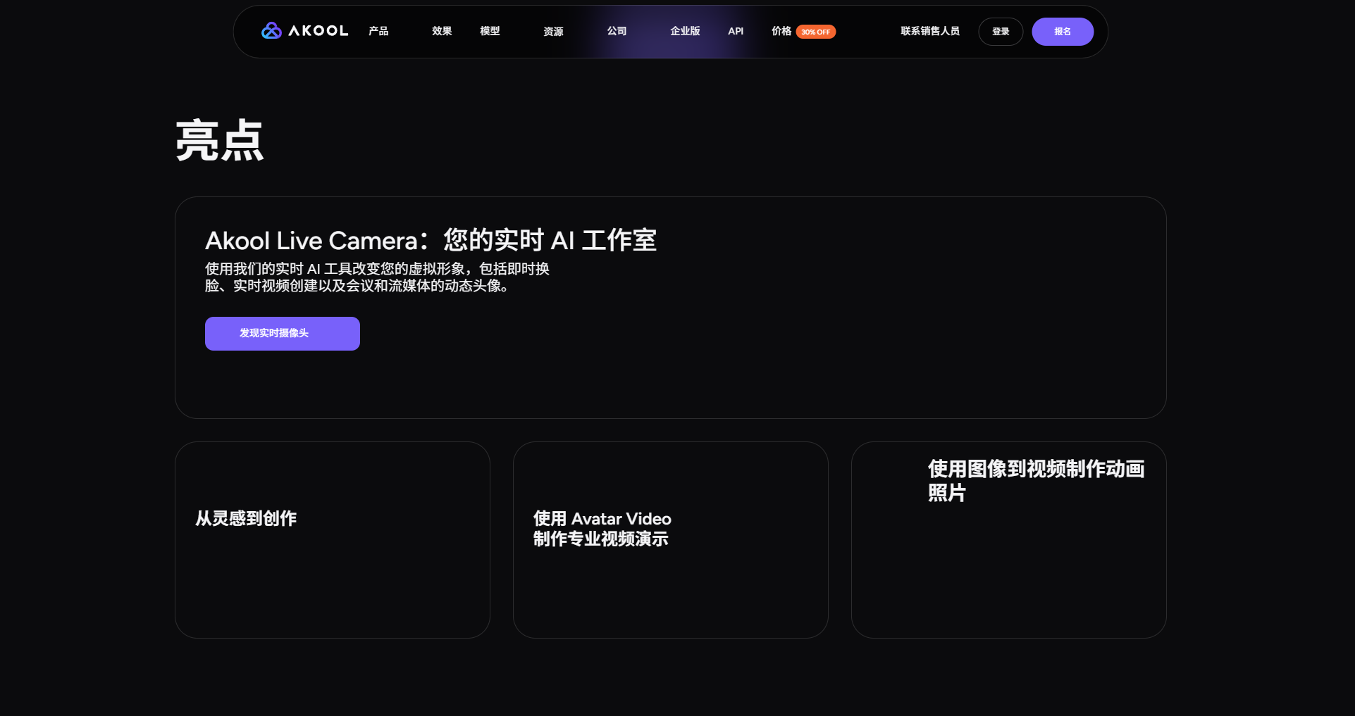Open the 模型 navigation menu
1355x716 pixels.
(489, 32)
